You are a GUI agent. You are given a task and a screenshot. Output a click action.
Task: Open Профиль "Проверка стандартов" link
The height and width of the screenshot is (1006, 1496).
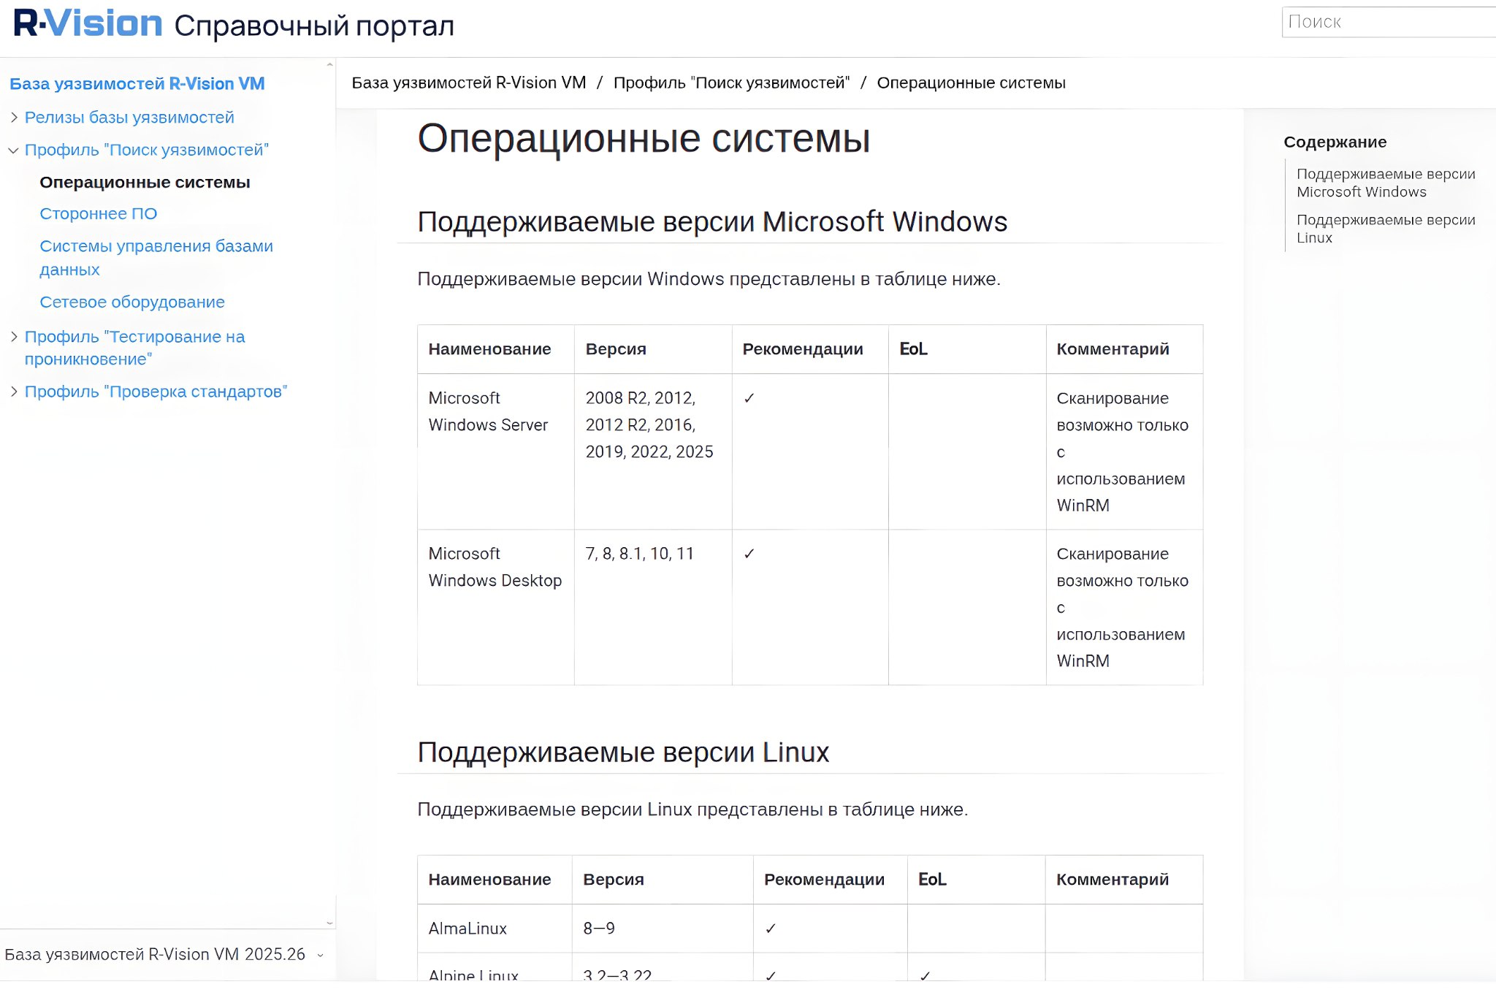156,392
